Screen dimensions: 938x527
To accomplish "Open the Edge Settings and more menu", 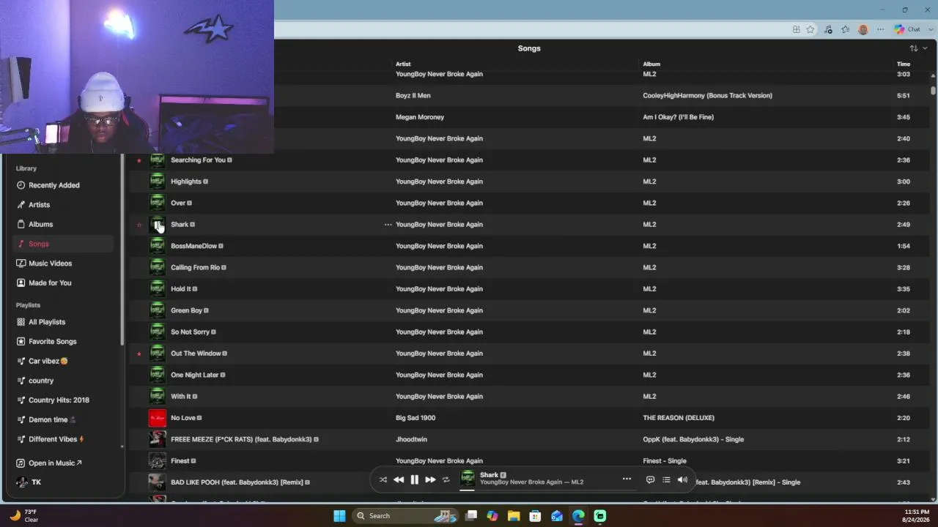I will coord(880,29).
